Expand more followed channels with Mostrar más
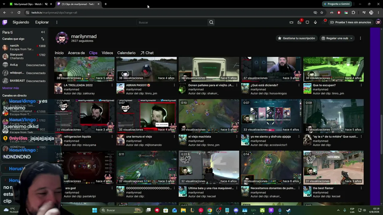Viewport: 383px width, 215px height. [10, 88]
